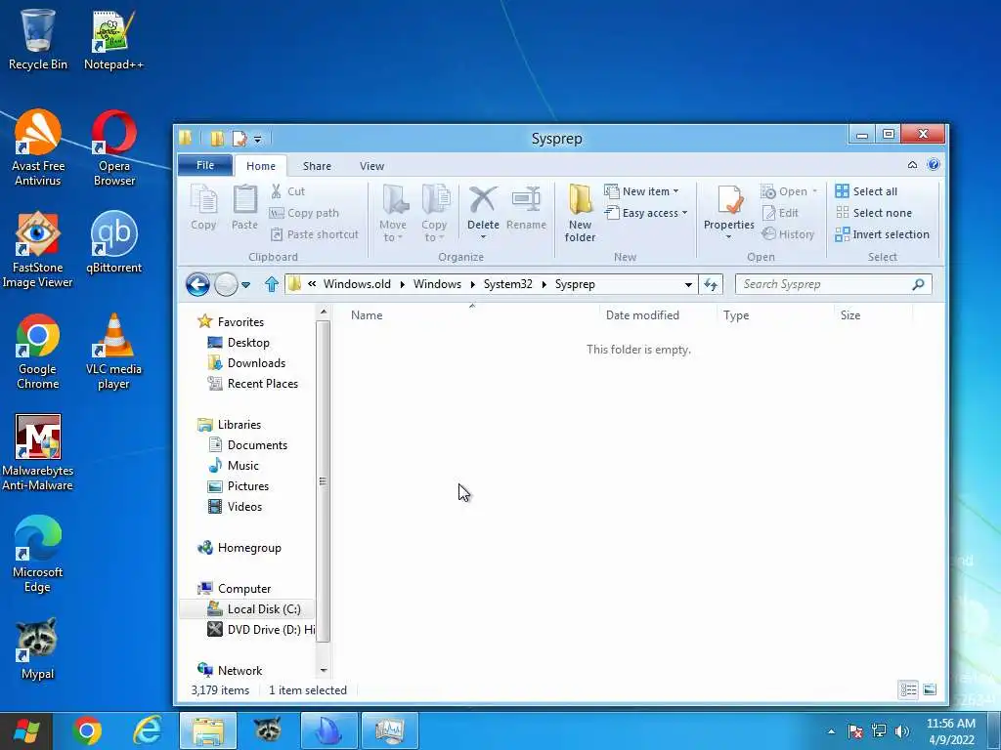Open Customize Quick Access Toolbar dropdown
This screenshot has width=1001, height=750.
click(257, 139)
